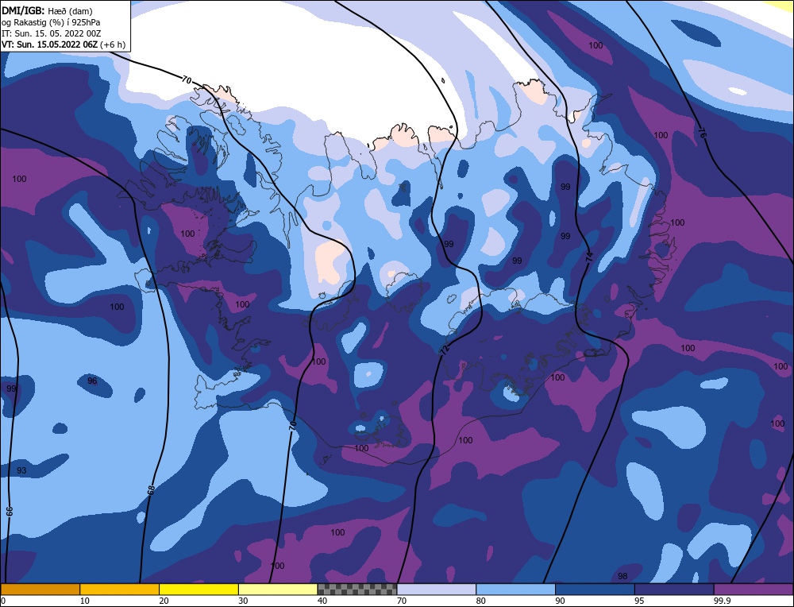
Task: Click the medium blue 90–95 legend swatch
Action: 595,589
